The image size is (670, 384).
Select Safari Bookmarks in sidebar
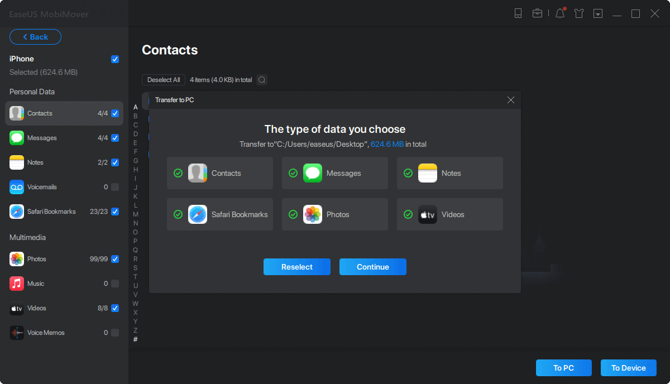51,212
